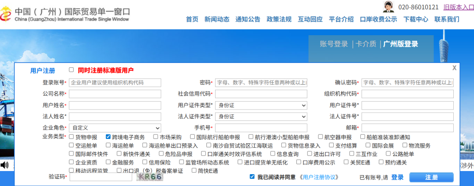This screenshot has height=186, width=474.
Task: Click the speaker volume icon
Action: 4,165
